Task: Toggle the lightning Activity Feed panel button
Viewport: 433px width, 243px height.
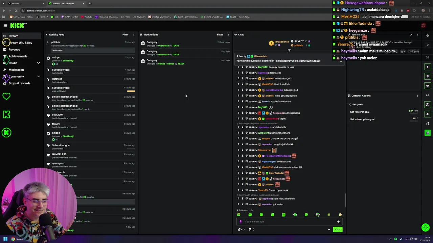Action: [x=428, y=67]
